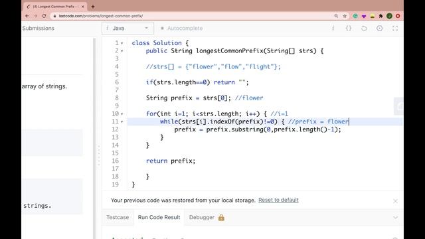
Task: Click the side tab on right editor edge
Action: click(x=398, y=106)
